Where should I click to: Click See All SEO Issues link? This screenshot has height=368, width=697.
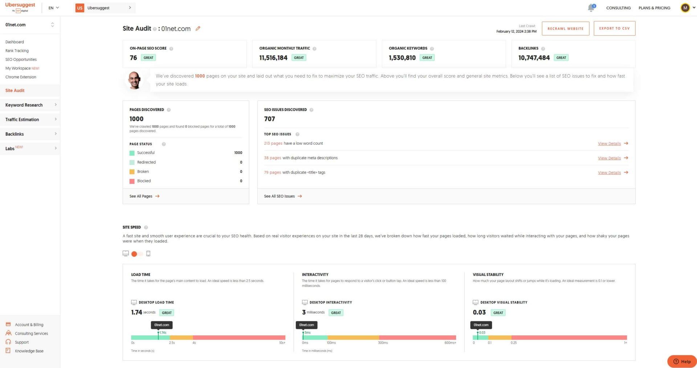(x=283, y=196)
